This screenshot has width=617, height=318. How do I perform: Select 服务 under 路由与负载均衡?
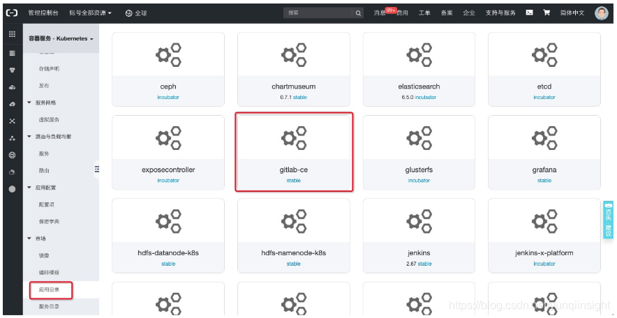44,153
